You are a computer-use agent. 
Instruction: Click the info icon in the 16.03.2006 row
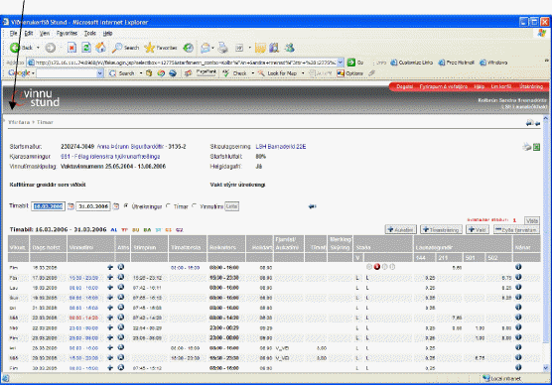coord(518,267)
